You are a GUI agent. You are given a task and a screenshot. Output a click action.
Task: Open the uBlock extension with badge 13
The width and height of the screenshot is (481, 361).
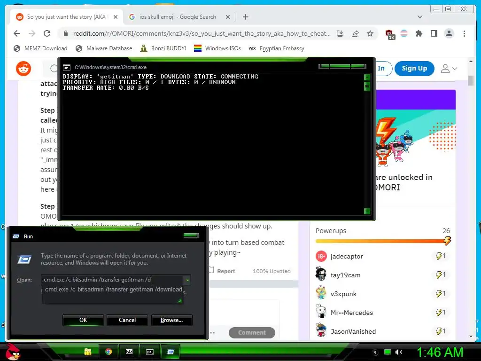[389, 34]
